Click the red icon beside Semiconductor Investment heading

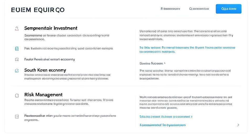(x=17, y=28)
